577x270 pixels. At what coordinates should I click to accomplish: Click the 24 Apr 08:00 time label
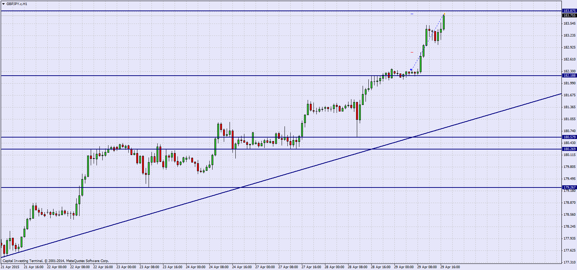coord(219,267)
